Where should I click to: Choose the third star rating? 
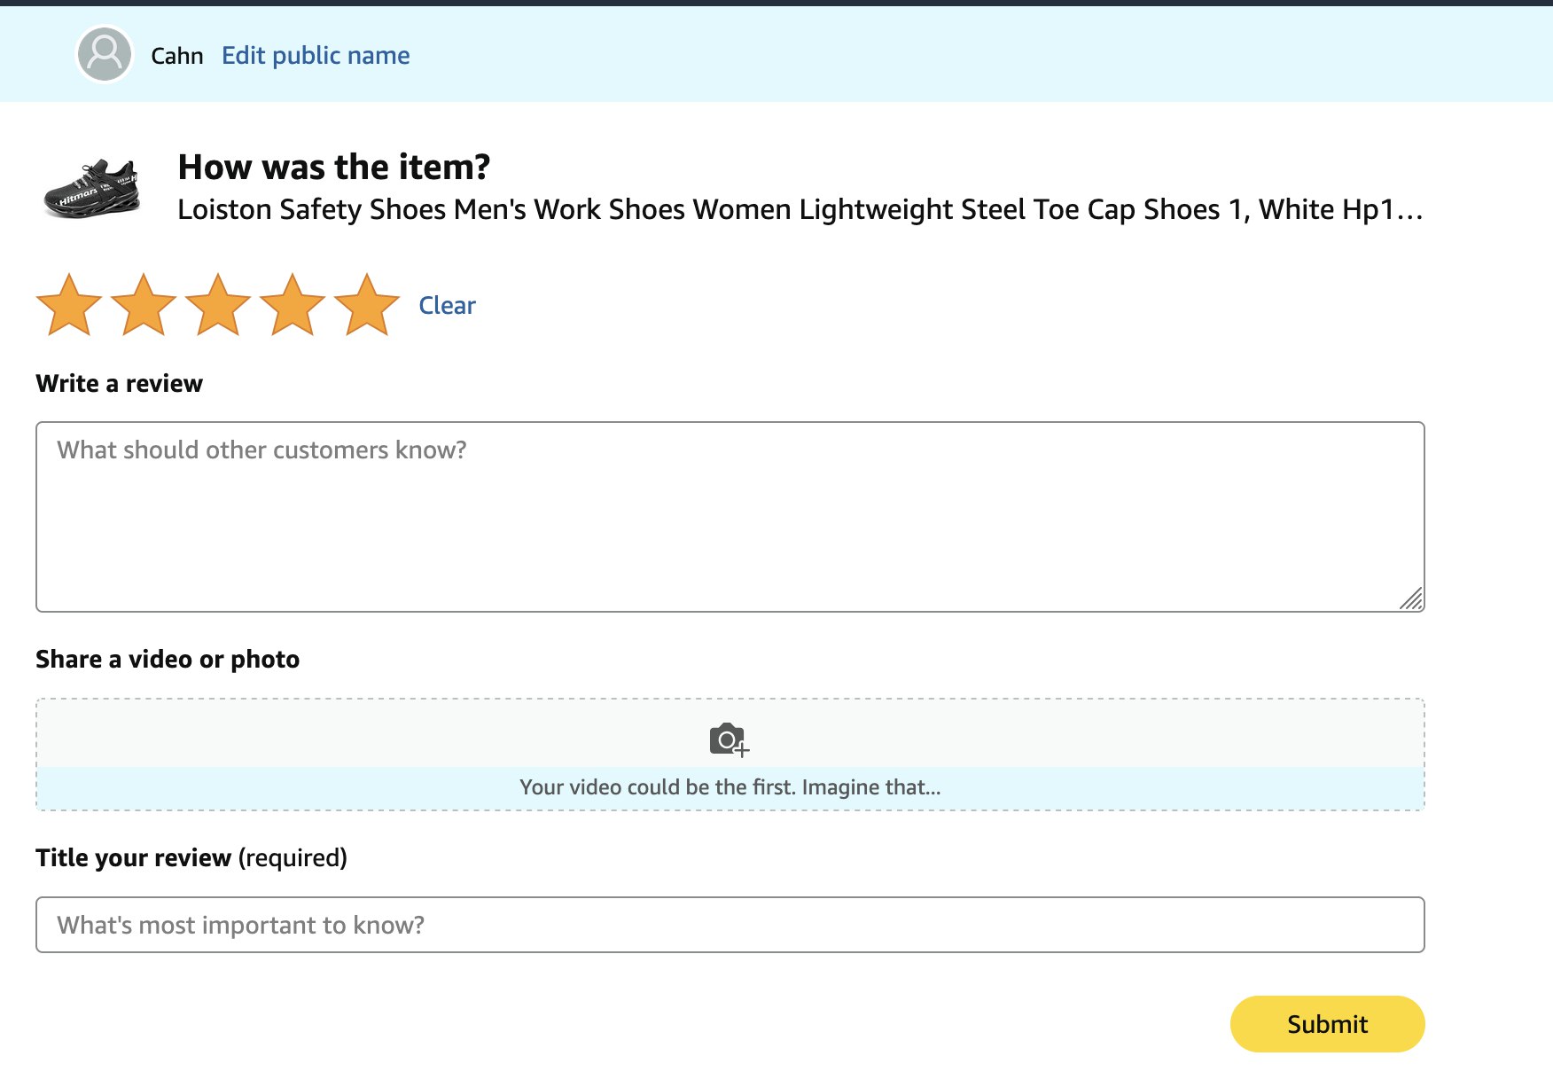[x=218, y=306]
